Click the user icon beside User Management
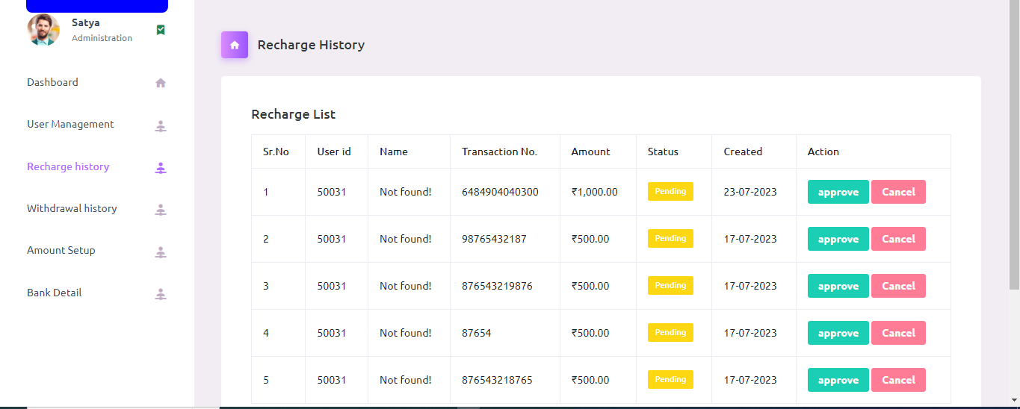The height and width of the screenshot is (409, 1020). click(x=160, y=125)
